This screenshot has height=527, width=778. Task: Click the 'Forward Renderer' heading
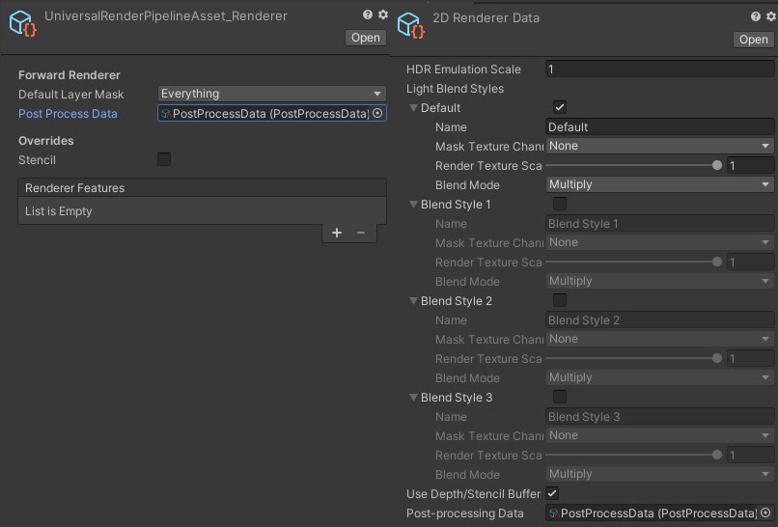click(69, 75)
